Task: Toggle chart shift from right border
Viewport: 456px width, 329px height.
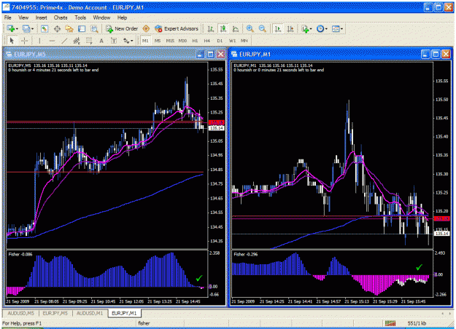Action: point(290,28)
